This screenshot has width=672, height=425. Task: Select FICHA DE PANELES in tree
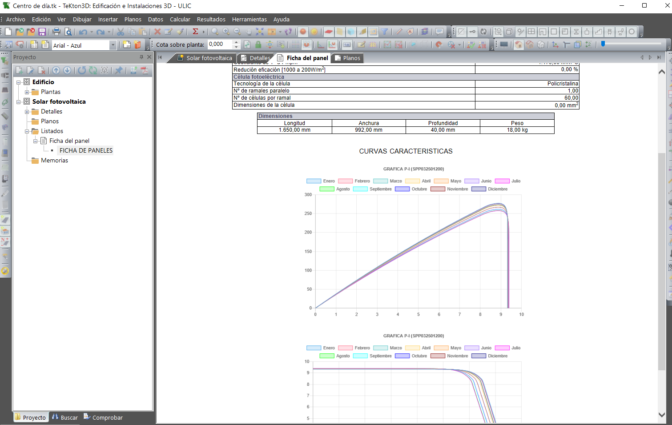pos(86,150)
